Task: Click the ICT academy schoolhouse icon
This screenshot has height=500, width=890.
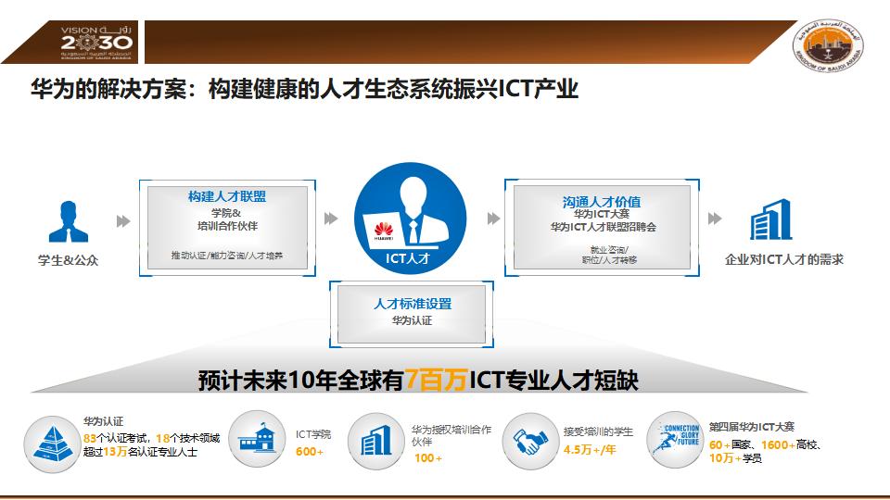Action: tap(257, 439)
